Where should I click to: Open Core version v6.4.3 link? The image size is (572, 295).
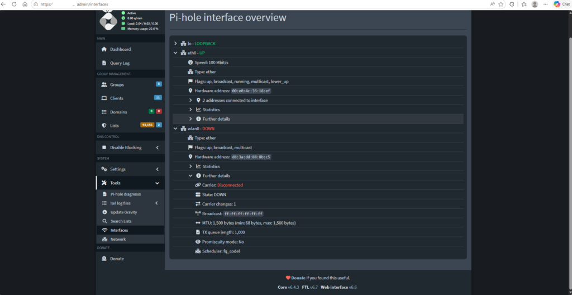click(294, 287)
